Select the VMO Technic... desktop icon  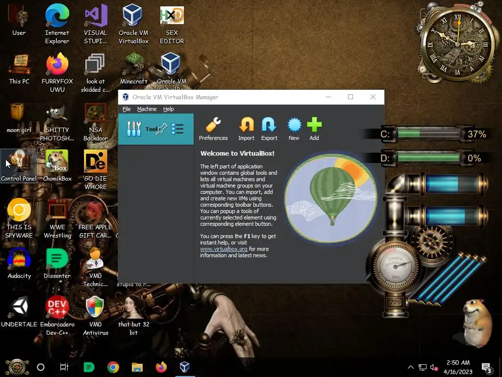[x=96, y=268]
